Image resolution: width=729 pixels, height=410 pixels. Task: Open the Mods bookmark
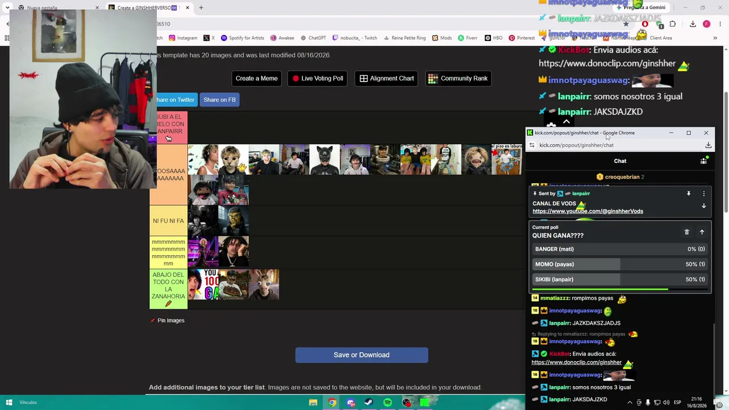tap(442, 38)
